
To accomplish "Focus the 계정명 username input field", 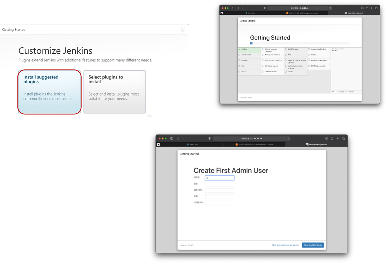I will tap(220, 178).
